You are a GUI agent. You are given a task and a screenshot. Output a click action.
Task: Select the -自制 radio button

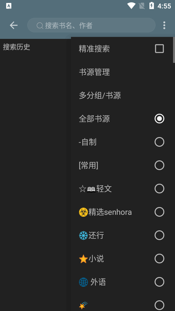[159, 142]
